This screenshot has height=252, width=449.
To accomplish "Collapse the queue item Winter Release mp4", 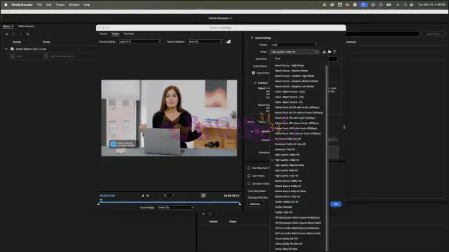I will 6,49.
